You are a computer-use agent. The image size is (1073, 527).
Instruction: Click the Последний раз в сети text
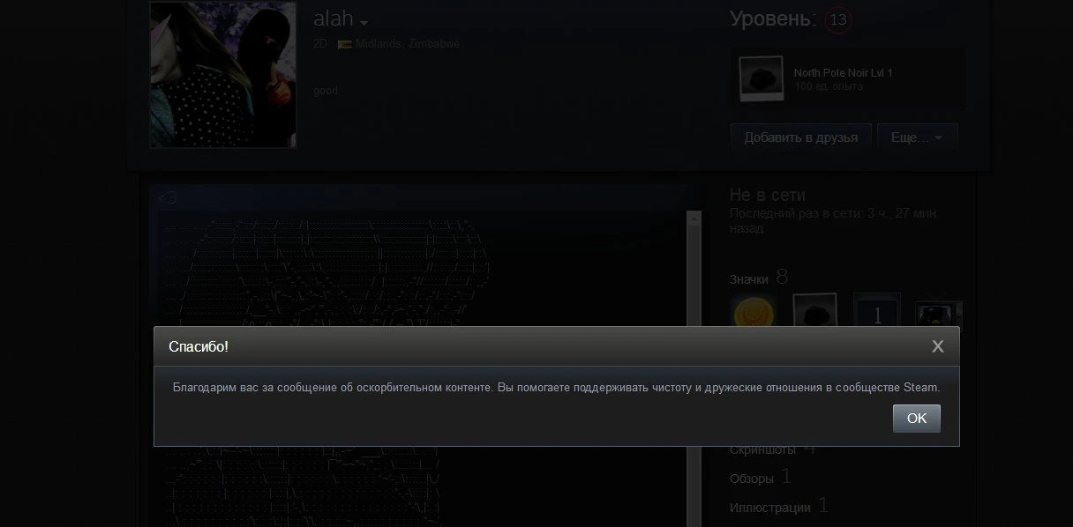pyautogui.click(x=833, y=220)
